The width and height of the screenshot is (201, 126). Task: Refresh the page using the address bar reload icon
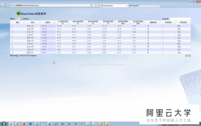[x=96, y=5]
